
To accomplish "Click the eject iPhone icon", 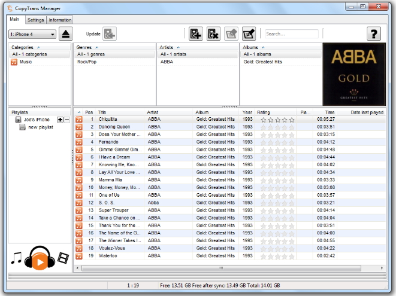I will [66, 34].
